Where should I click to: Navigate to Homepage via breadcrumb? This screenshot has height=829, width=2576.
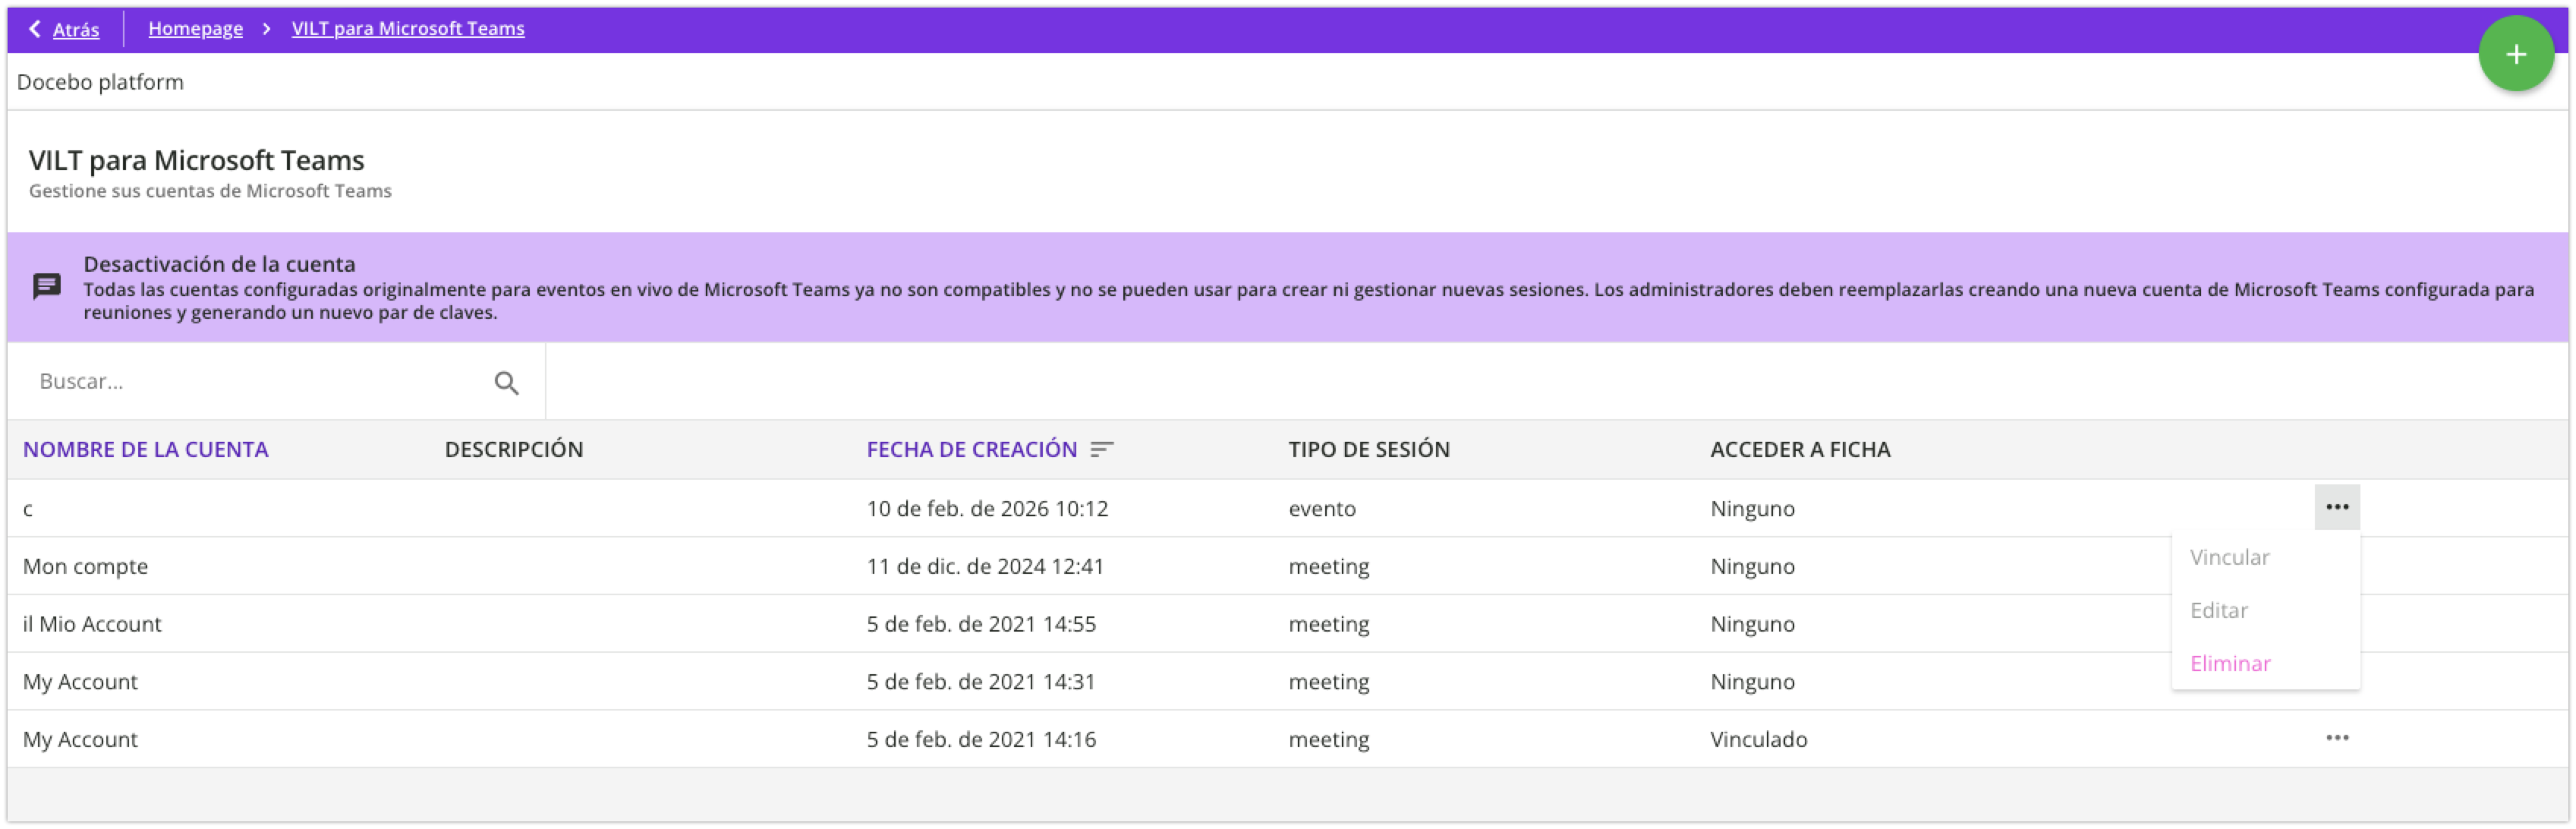(196, 29)
